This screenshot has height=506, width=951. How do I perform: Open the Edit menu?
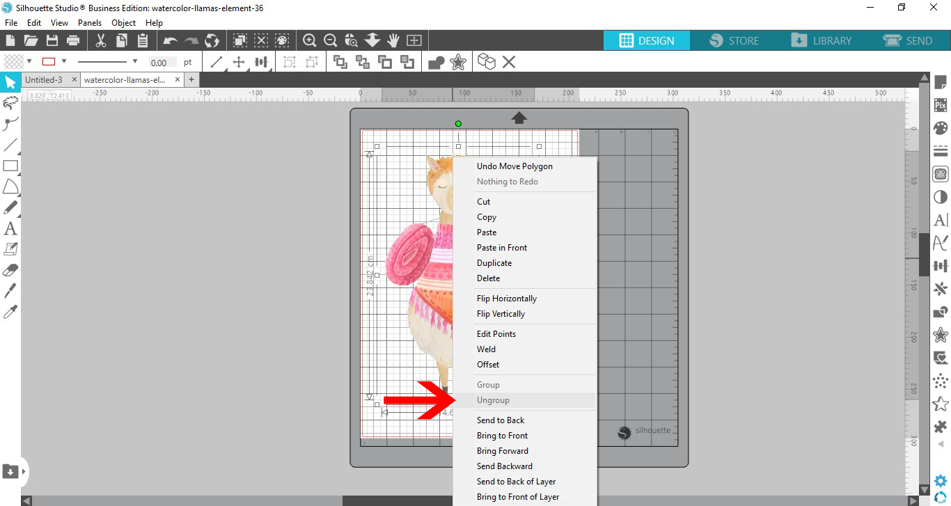(34, 23)
